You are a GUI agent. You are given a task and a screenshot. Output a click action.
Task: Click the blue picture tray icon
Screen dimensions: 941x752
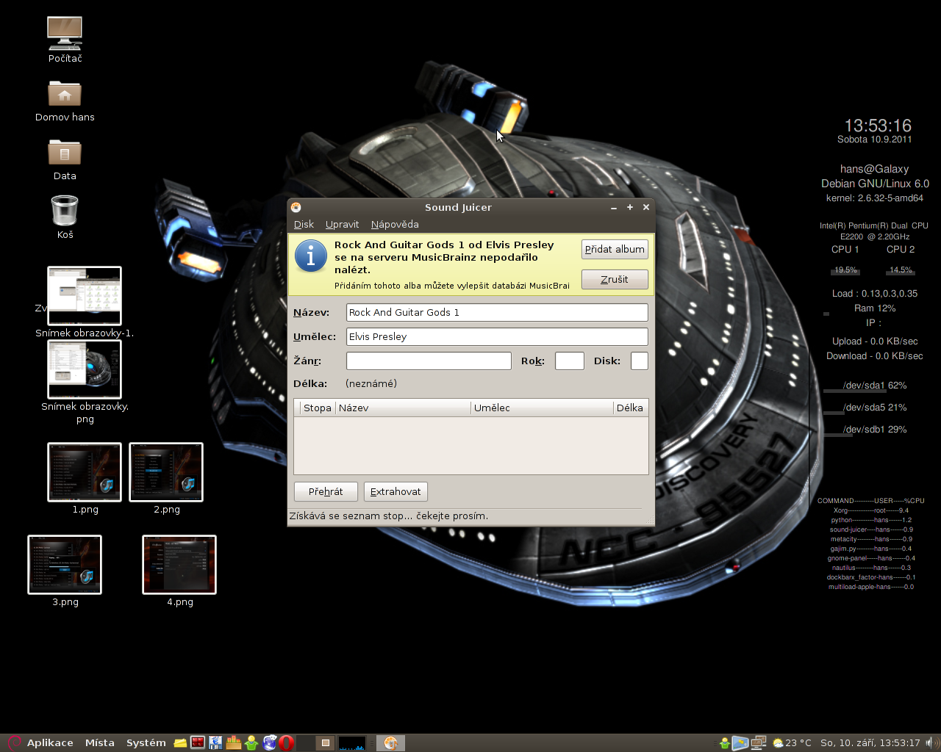740,743
